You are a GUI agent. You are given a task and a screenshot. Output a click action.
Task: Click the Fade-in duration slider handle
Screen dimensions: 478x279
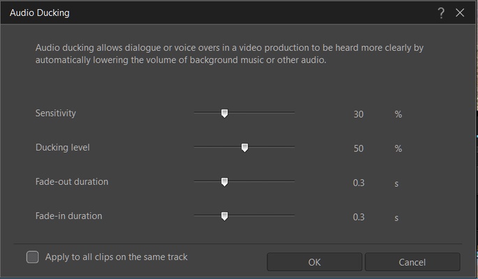[x=224, y=216]
